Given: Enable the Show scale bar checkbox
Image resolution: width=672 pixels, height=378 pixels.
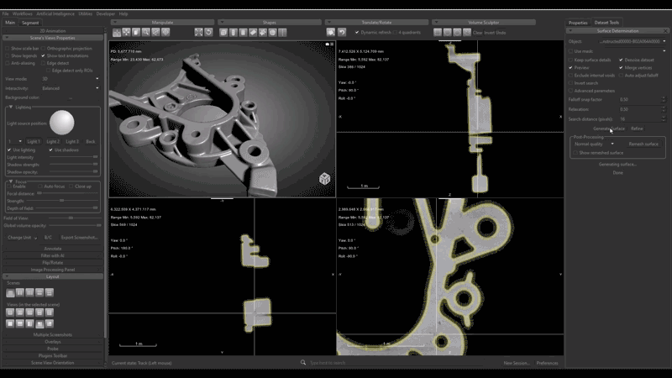Looking at the screenshot, I should [x=8, y=49].
